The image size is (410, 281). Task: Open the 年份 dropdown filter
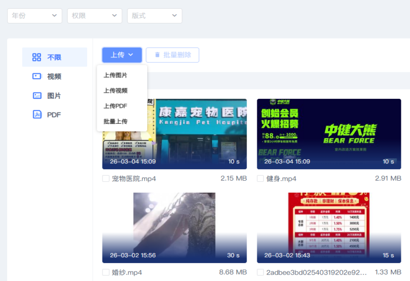34,16
